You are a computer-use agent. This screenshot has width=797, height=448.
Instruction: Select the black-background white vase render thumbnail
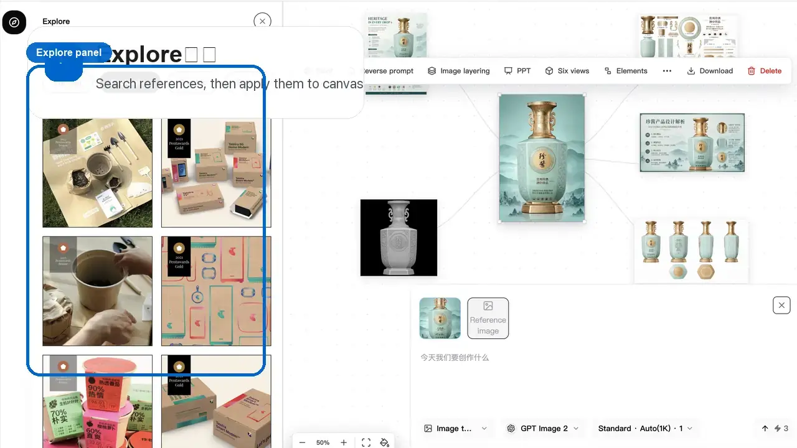398,238
